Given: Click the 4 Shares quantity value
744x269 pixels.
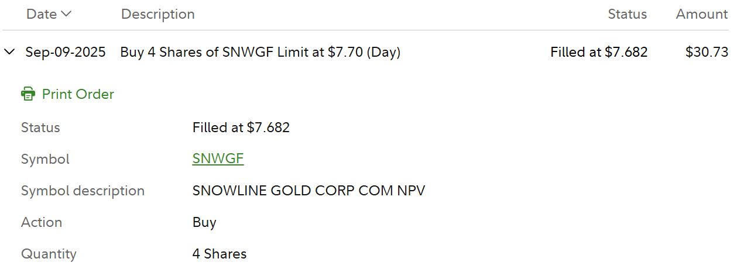Looking at the screenshot, I should click(x=219, y=254).
